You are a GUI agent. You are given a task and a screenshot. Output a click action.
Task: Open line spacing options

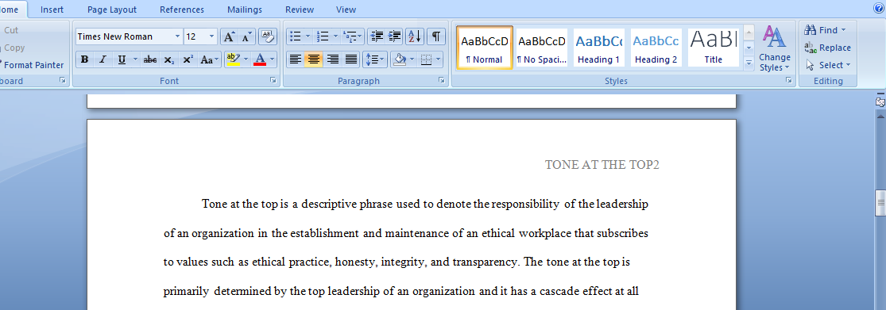(x=374, y=59)
